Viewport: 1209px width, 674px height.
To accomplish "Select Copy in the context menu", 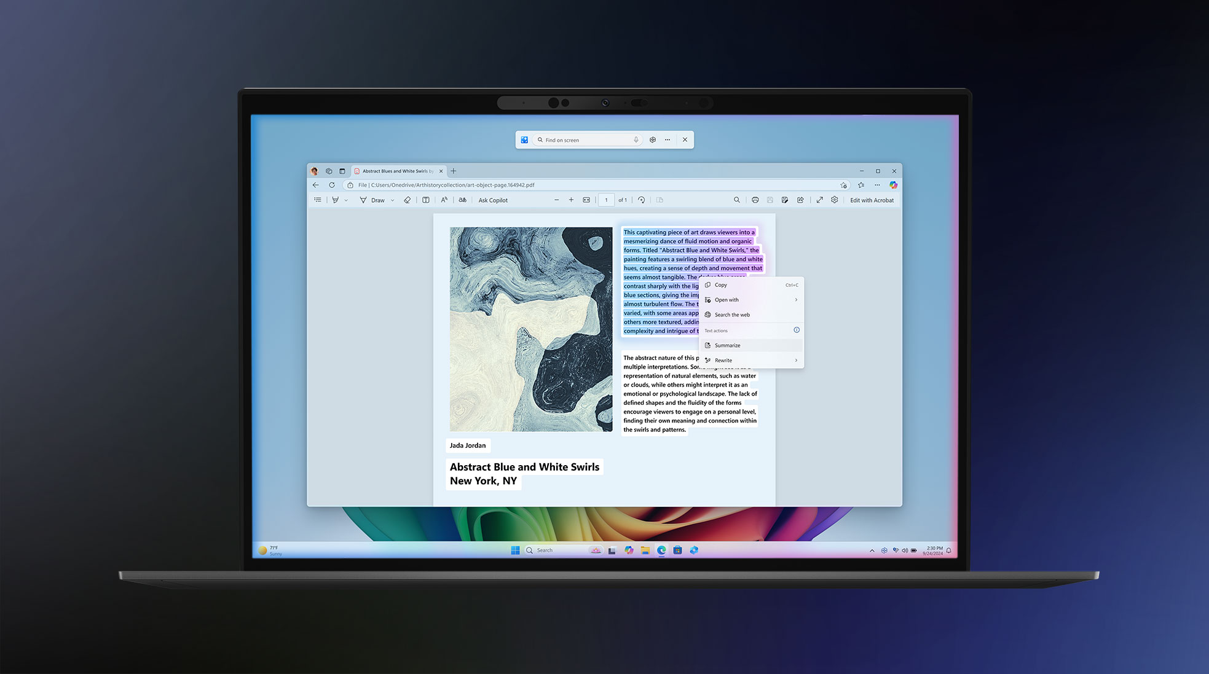I will 719,284.
